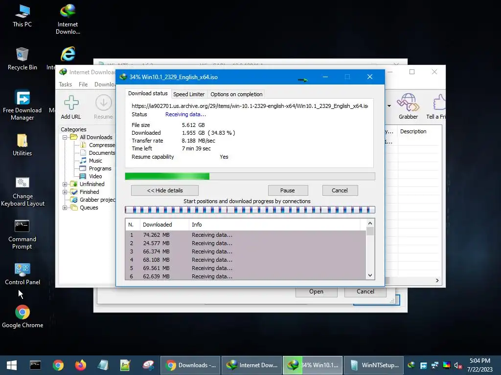Select connection row with 69.561 MB

pyautogui.click(x=246, y=268)
